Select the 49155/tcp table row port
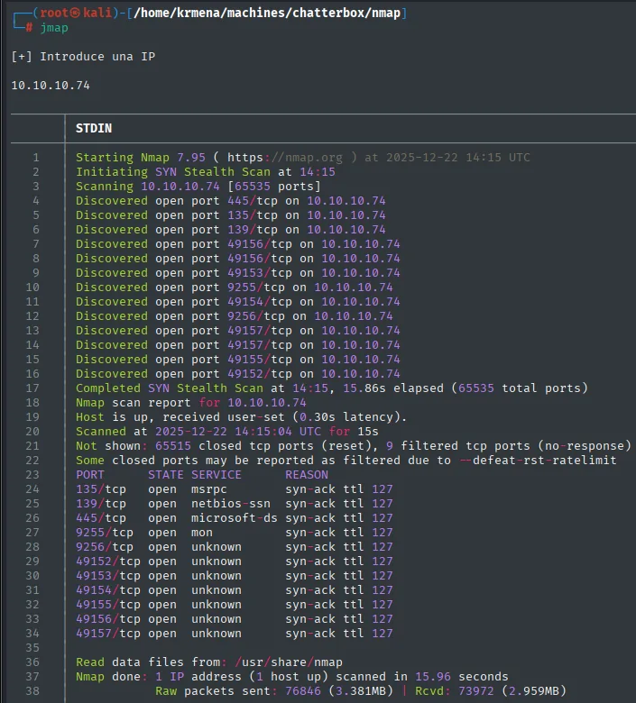Image resolution: width=636 pixels, height=703 pixels. 107,605
